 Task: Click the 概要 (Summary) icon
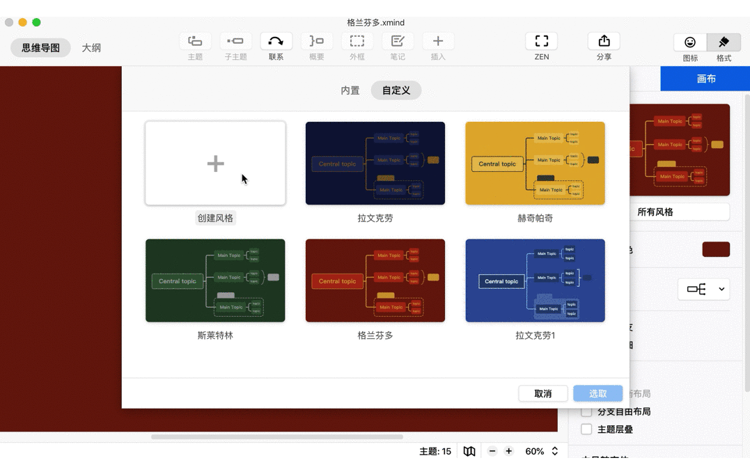[316, 40]
